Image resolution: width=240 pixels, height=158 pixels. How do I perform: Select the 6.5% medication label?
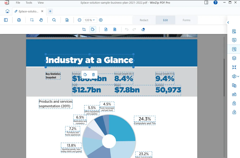pos(80,120)
